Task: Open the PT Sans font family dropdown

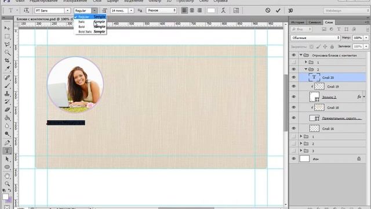Action: (x=67, y=10)
